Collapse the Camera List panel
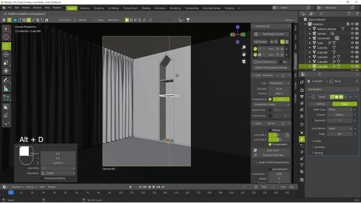This screenshot has width=361, height=203. [253, 27]
